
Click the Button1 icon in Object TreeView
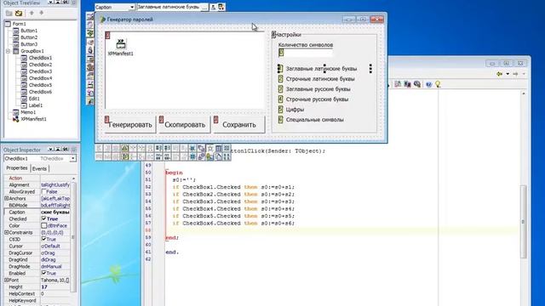[x=15, y=31]
